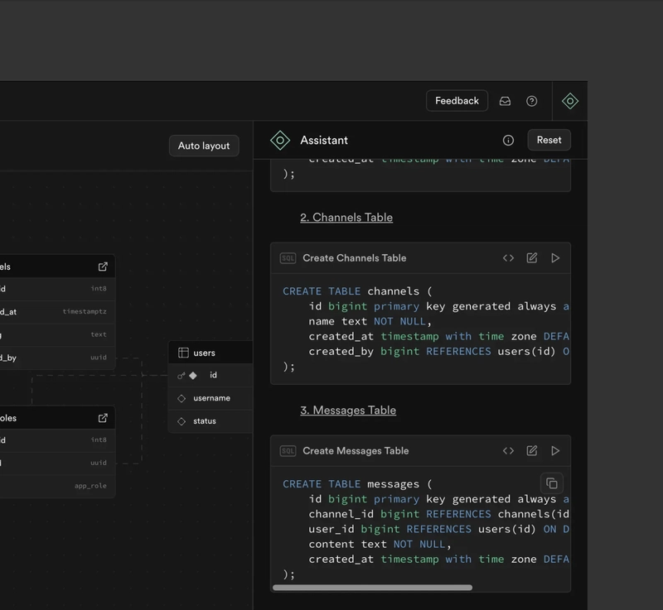
Task: Run the Create Channels Table query
Action: click(555, 258)
